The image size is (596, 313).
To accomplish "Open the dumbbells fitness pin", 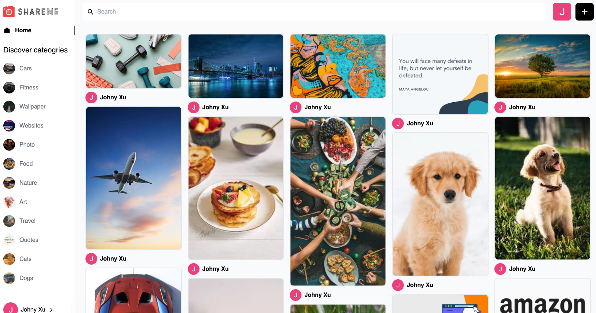I will click(x=134, y=61).
